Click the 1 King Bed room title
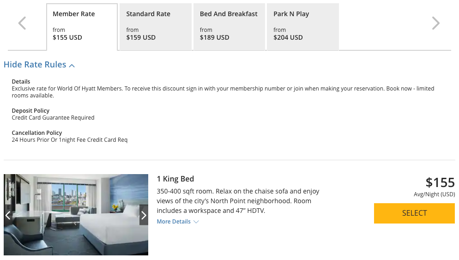This screenshot has height=260, width=459. tap(175, 179)
